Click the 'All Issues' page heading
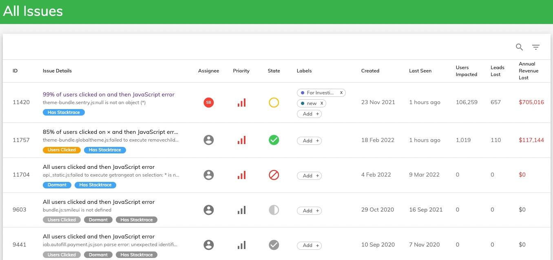 coord(33,11)
